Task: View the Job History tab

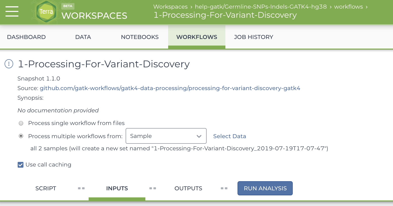Action: pos(253,37)
